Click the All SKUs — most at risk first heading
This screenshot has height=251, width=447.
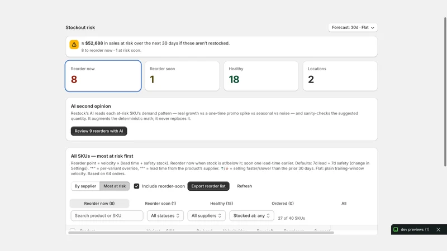pos(102,156)
